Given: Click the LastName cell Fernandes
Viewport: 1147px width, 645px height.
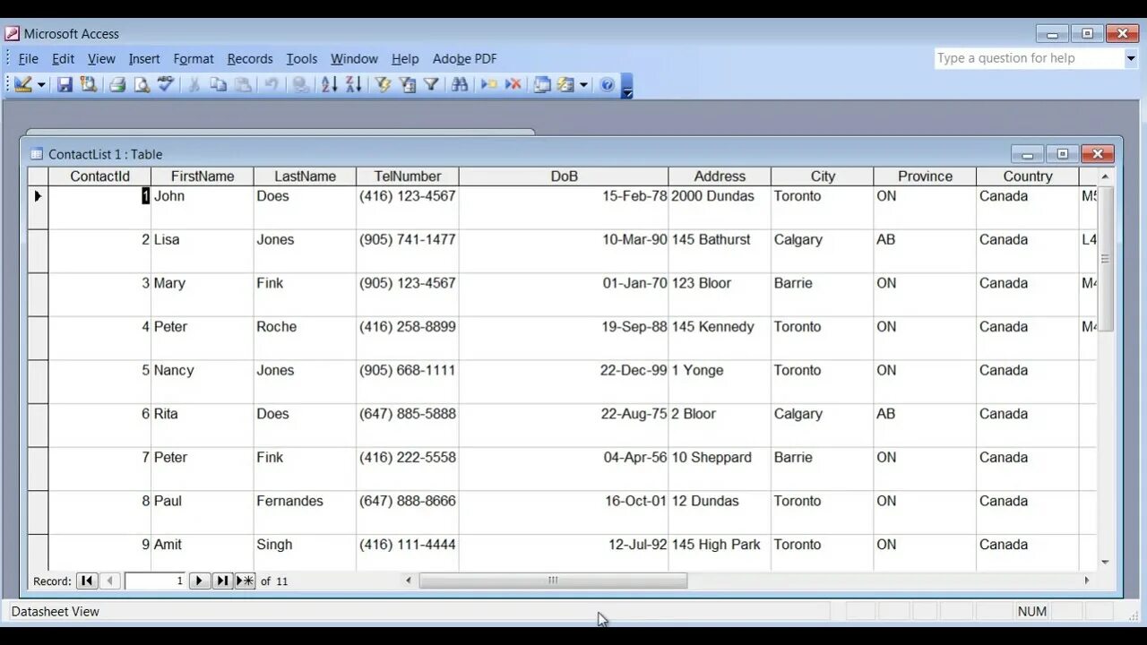Looking at the screenshot, I should coord(305,512).
